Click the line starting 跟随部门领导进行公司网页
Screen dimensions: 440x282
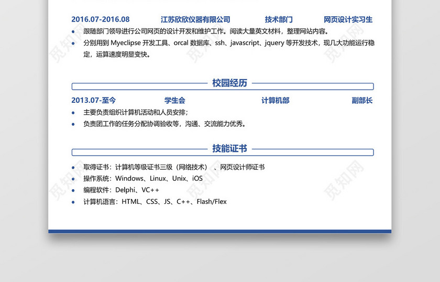[x=206, y=31]
